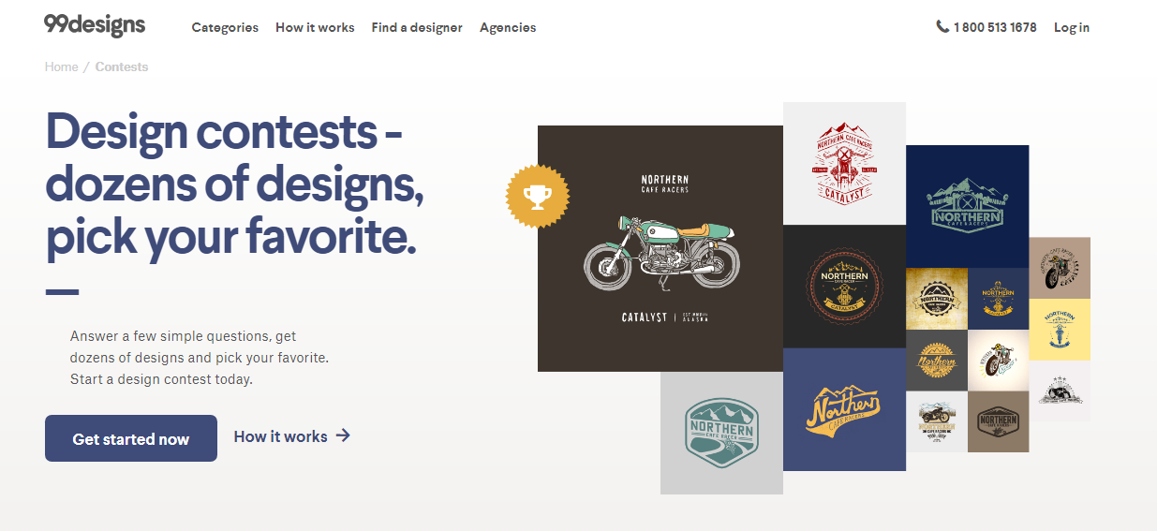Select the yellow script Northern design
This screenshot has height=531, width=1157.
(844, 410)
